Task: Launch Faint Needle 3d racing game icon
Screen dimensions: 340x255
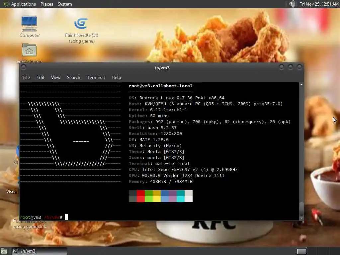Action: (x=81, y=30)
